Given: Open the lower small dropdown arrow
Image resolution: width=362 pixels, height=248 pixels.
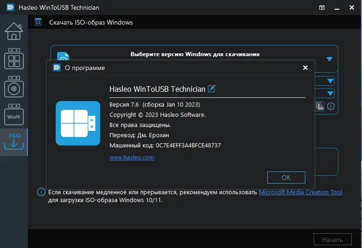Looking at the screenshot, I should 330,93.
